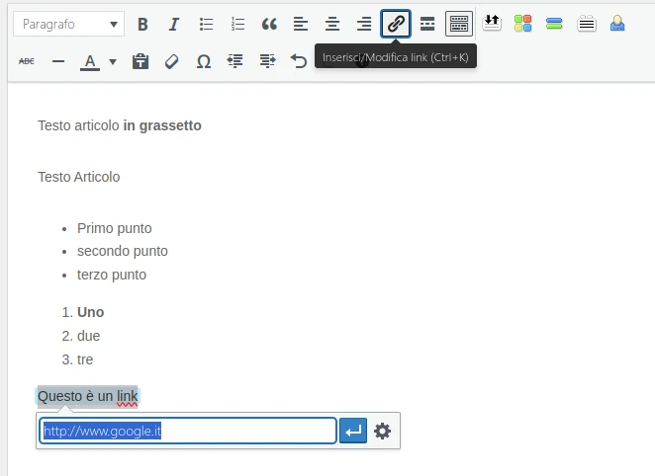
Task: Insert a Read More tag
Action: click(x=427, y=24)
